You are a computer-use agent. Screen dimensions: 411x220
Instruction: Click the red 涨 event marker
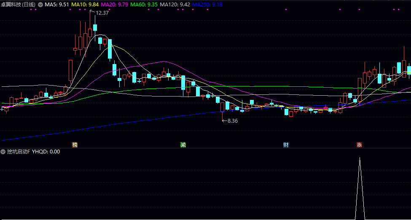pyautogui.click(x=360, y=145)
